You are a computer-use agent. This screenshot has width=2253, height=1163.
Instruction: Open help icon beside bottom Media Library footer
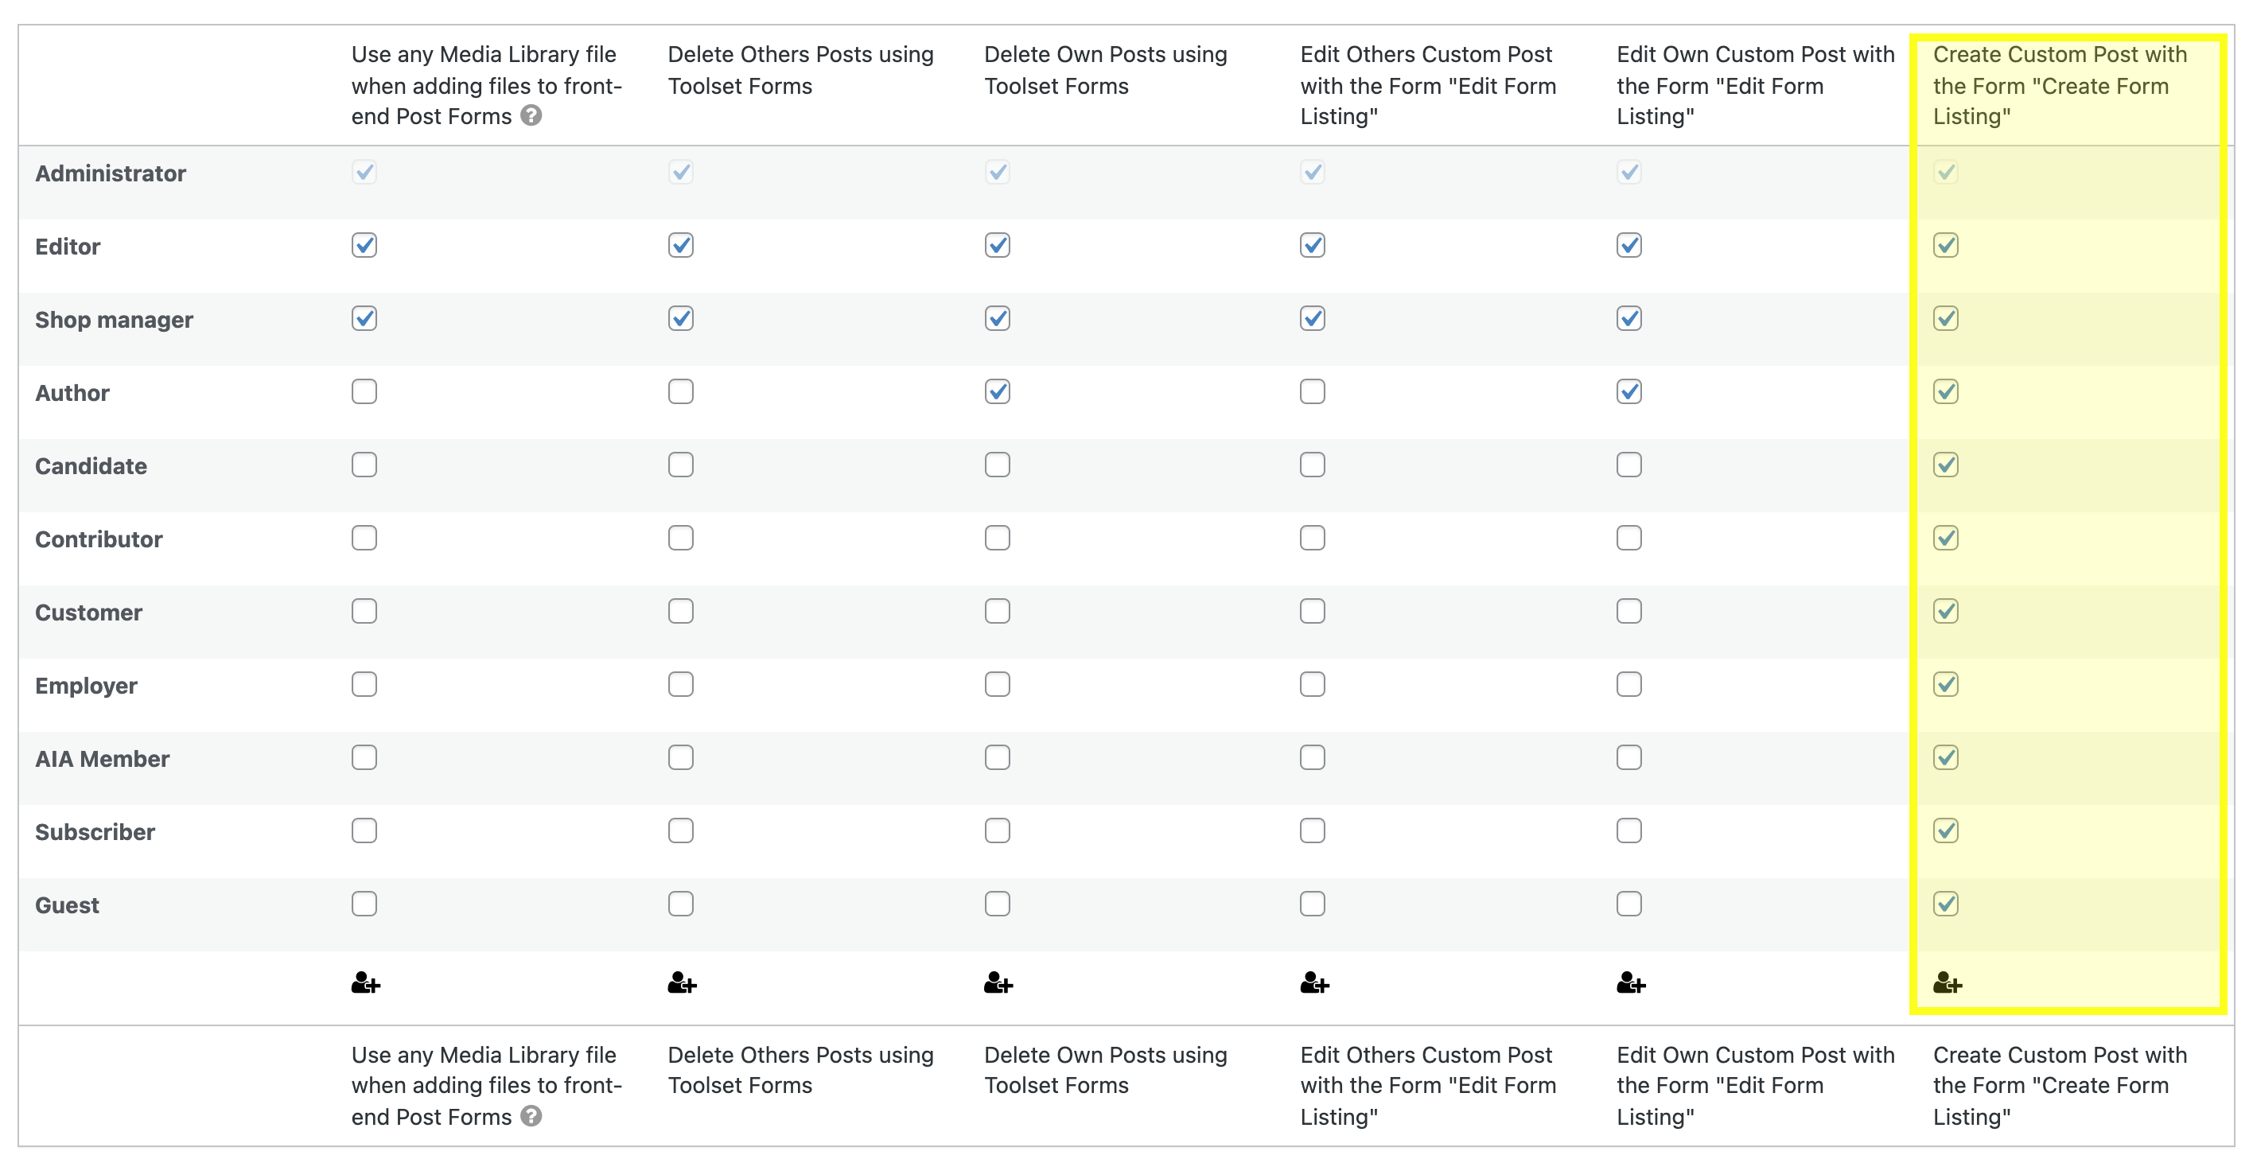tap(531, 1116)
